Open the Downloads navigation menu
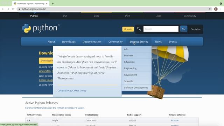The height and width of the screenshot is (126, 224). pyautogui.click(x=69, y=42)
